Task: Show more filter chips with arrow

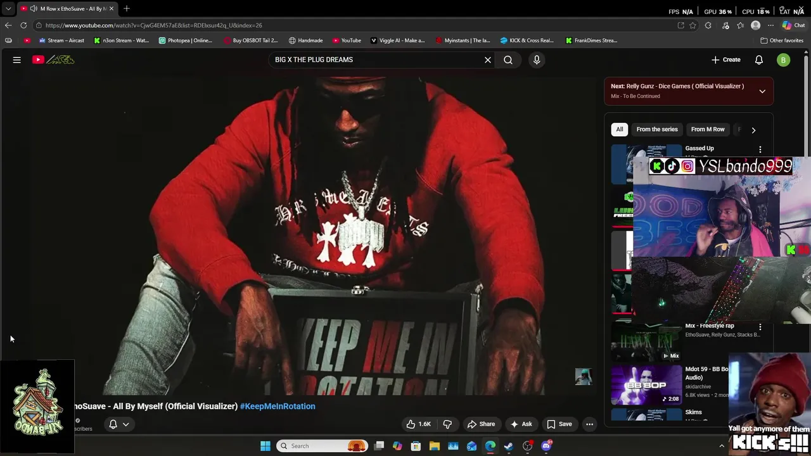Action: [753, 130]
